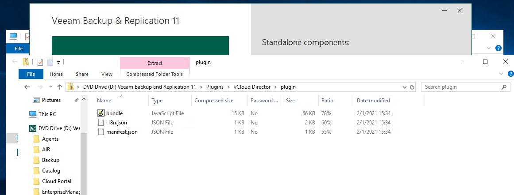This screenshot has height=195, width=514.
Task: Open the Cloud Portal folder in tree
Action: pos(57,181)
